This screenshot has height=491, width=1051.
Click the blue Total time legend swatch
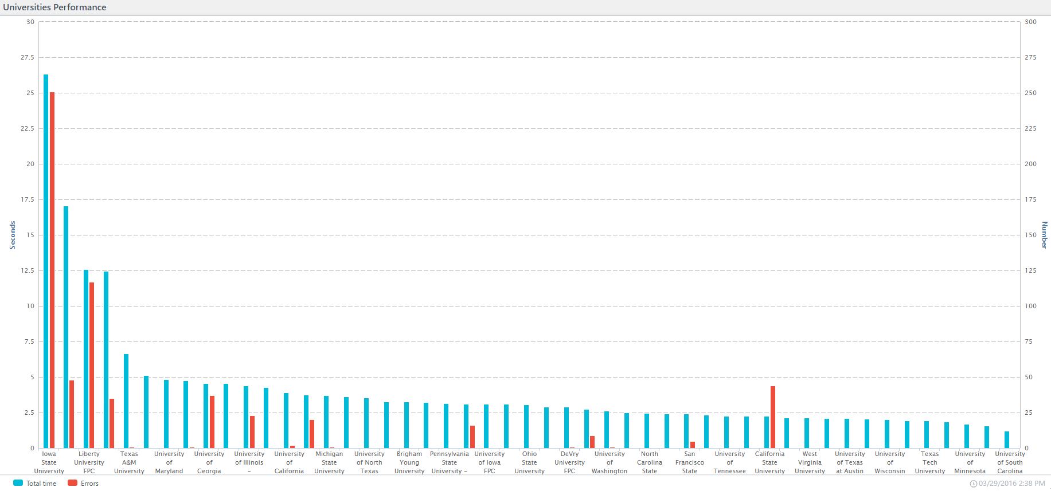(18, 483)
